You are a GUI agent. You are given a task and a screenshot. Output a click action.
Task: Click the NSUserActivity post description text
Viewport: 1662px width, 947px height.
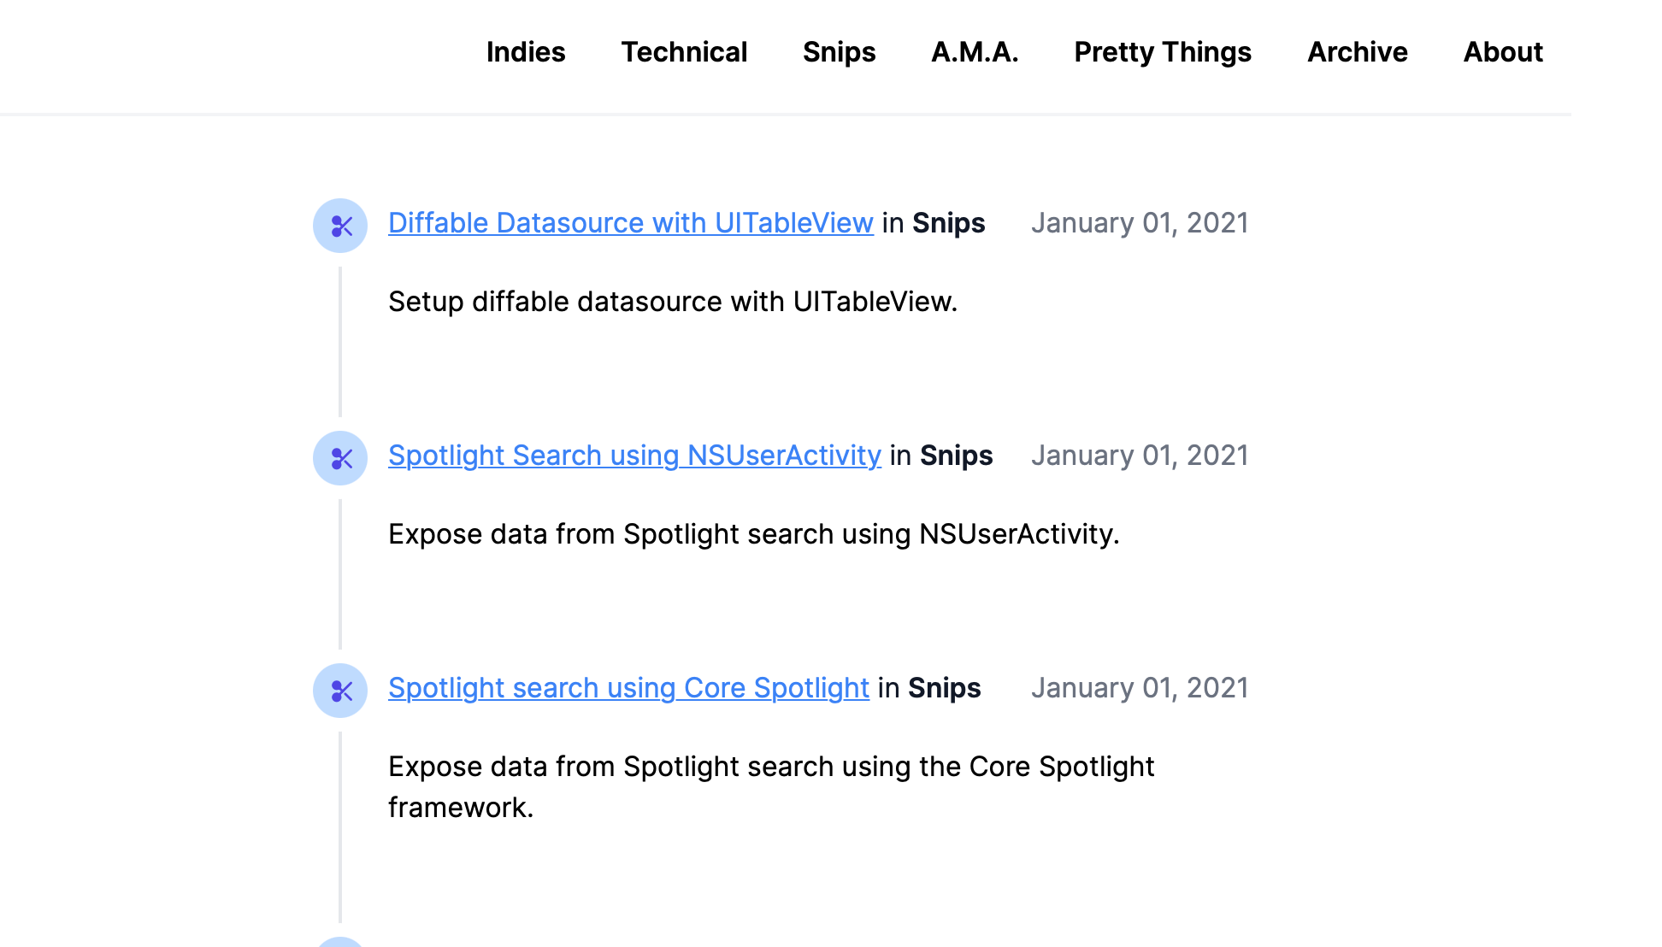753,534
